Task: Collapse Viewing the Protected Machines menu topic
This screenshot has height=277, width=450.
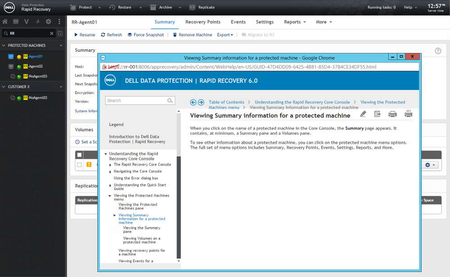Action: pyautogui.click(x=110, y=196)
